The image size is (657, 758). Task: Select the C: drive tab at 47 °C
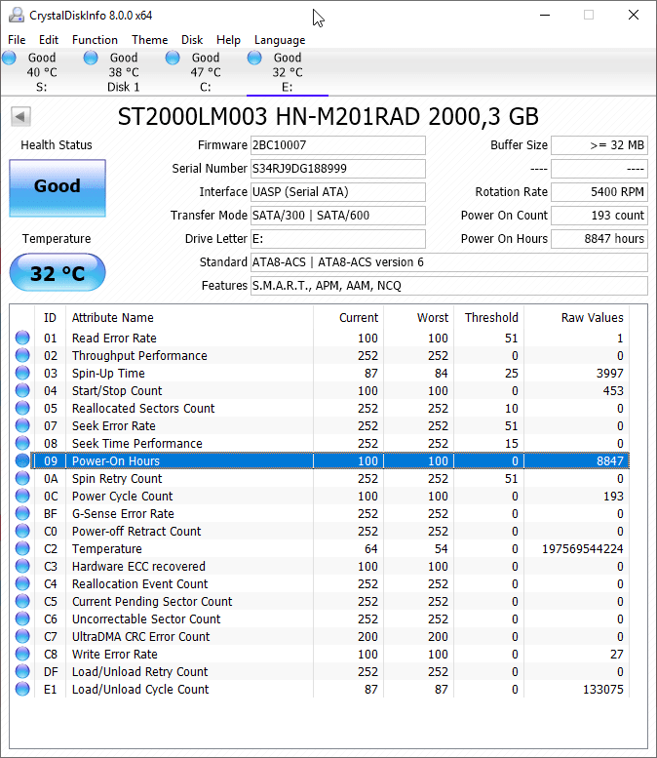coord(206,72)
